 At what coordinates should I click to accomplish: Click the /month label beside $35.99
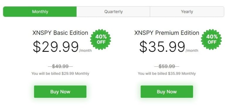[x=192, y=50]
